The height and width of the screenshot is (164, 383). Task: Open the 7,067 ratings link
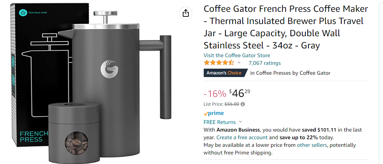click(x=265, y=63)
